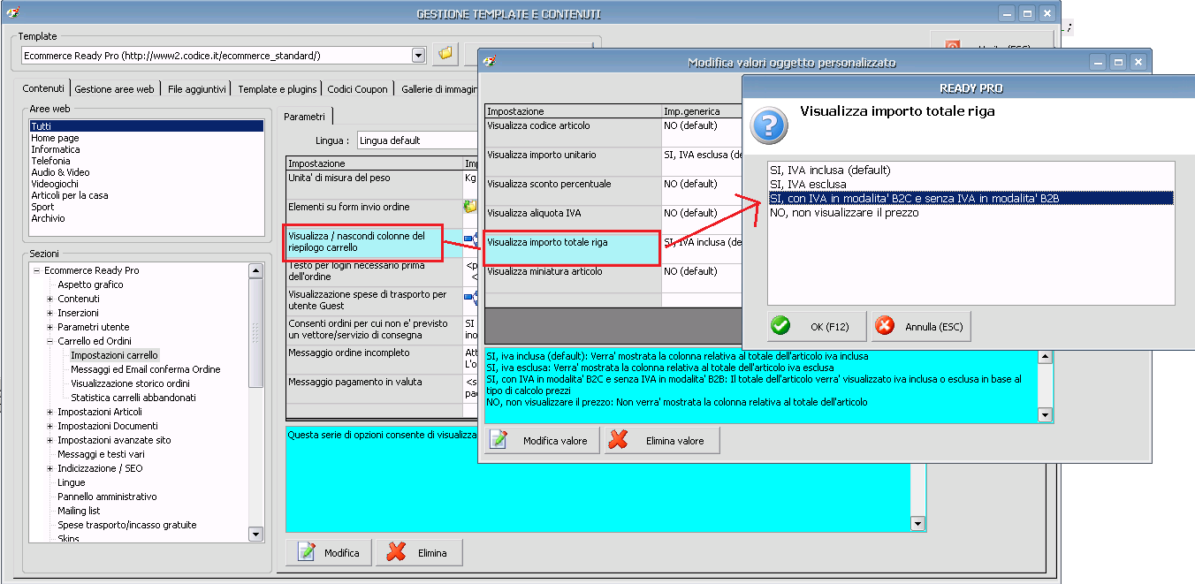Click the Sezioni tree scroll-down arrow
1195x584 pixels.
tap(255, 534)
